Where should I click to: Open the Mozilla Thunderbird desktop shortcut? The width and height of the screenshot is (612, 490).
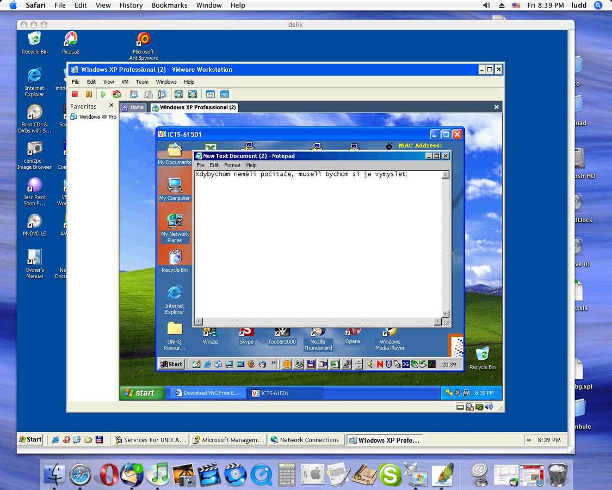point(318,340)
